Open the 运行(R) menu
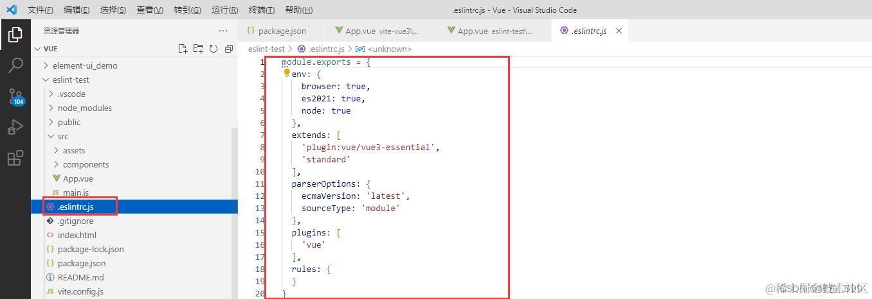The width and height of the screenshot is (872, 299). (x=224, y=10)
